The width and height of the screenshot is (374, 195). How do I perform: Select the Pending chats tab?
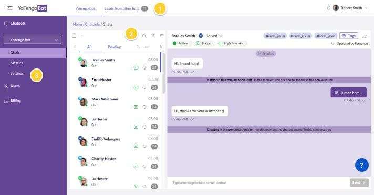click(115, 47)
